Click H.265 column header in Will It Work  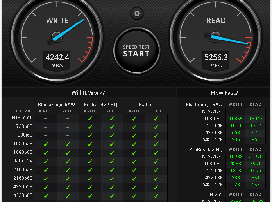(x=145, y=105)
